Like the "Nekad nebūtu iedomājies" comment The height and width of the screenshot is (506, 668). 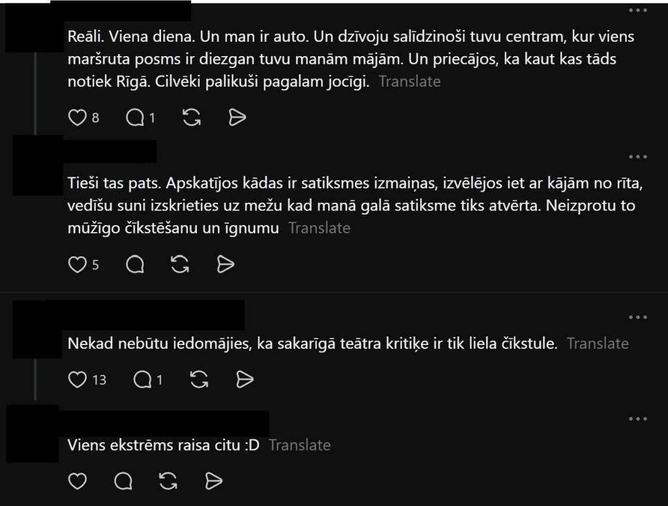pos(77,379)
